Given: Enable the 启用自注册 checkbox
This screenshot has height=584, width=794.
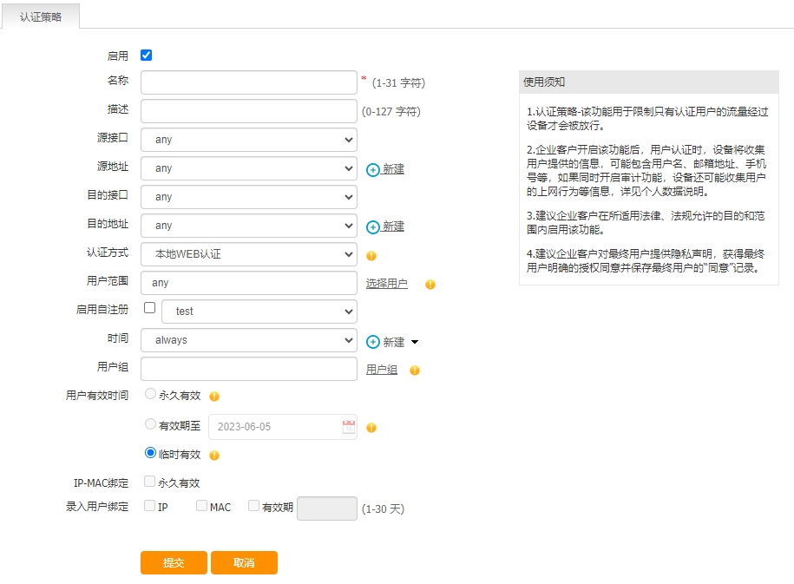Looking at the screenshot, I should [x=147, y=306].
